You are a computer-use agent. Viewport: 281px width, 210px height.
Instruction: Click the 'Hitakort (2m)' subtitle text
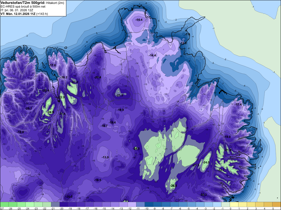(x=55, y=3)
